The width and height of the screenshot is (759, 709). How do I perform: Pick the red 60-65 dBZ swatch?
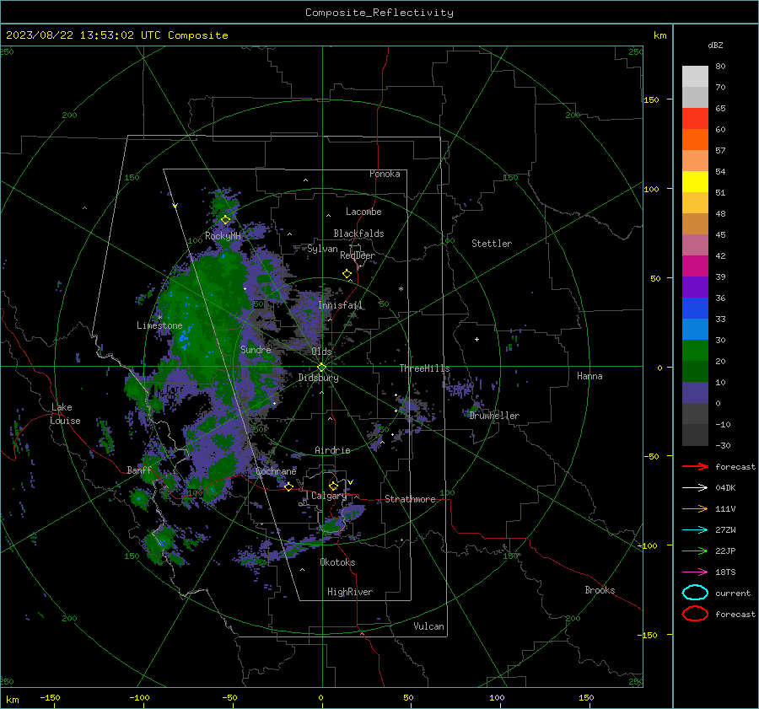695,119
